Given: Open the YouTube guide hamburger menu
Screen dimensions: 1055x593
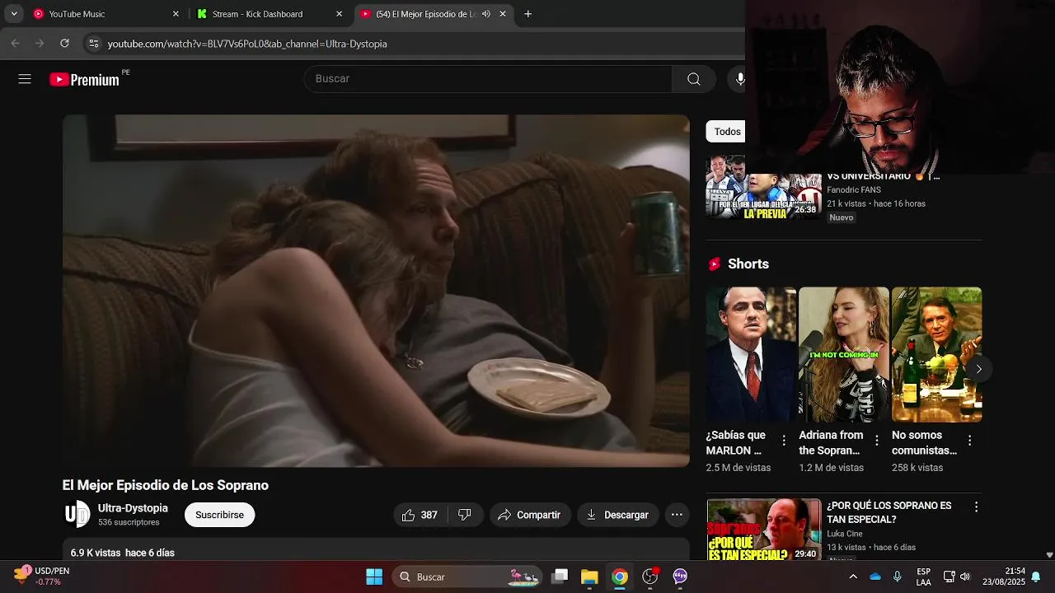Looking at the screenshot, I should coord(25,79).
